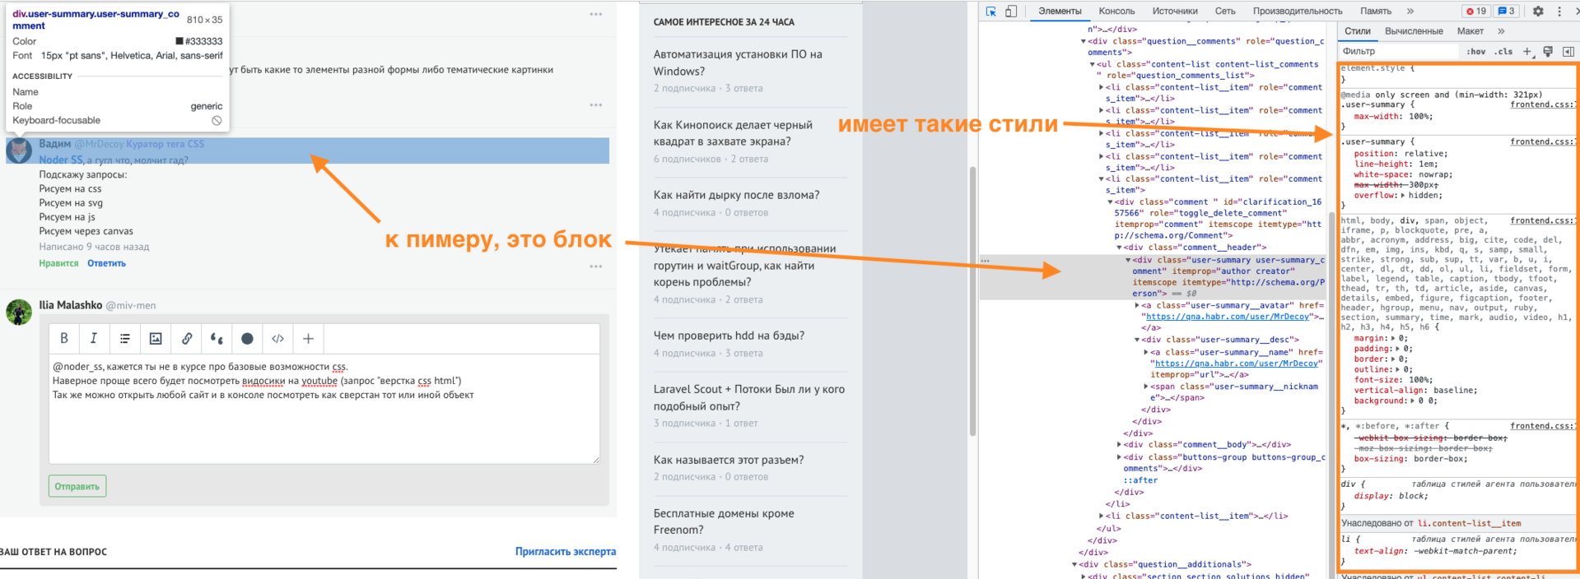Click the red errors counter showing 19
Image resolution: width=1580 pixels, height=579 pixels.
(x=1475, y=12)
